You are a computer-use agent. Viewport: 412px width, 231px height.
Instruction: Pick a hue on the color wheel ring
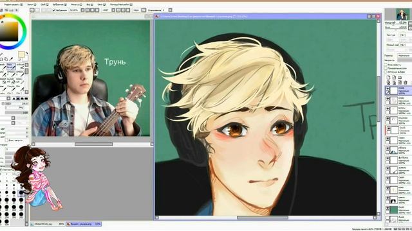(24, 31)
